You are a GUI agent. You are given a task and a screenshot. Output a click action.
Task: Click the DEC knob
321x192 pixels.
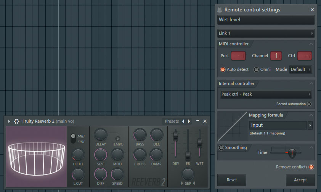157,135
